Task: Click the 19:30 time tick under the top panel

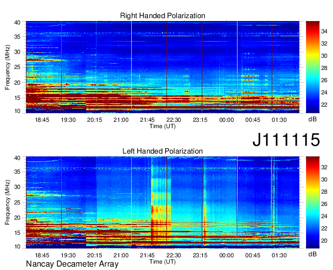Action: click(68, 120)
